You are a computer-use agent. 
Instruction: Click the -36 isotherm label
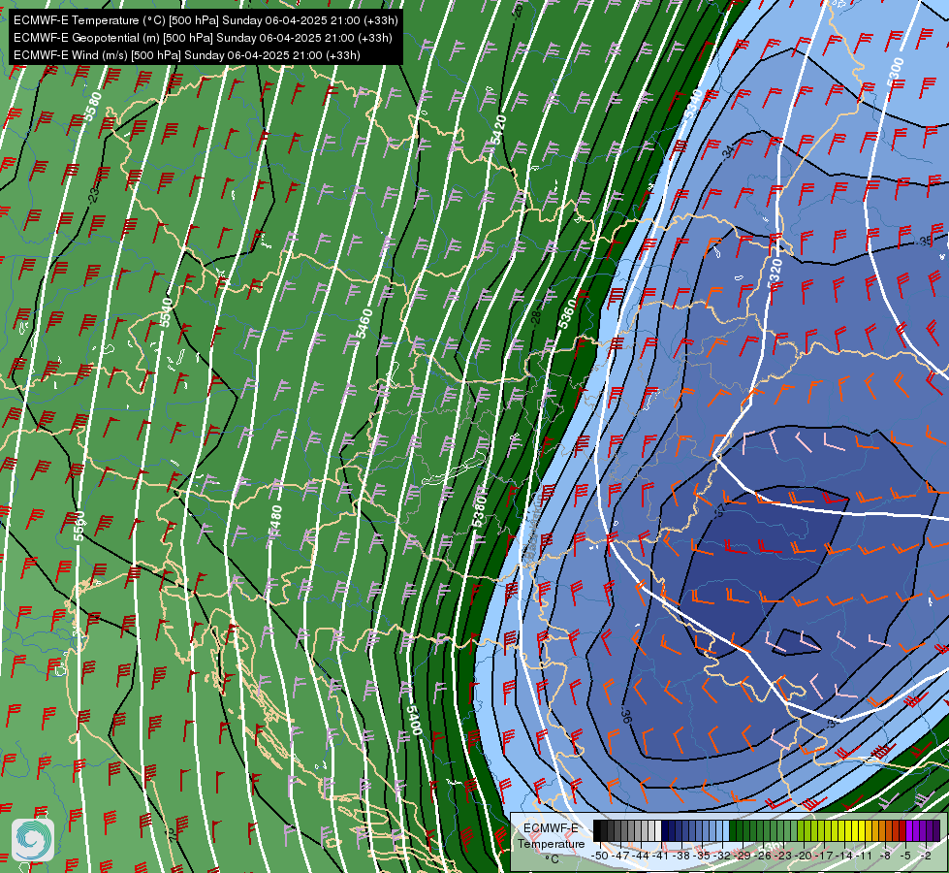tap(627, 716)
